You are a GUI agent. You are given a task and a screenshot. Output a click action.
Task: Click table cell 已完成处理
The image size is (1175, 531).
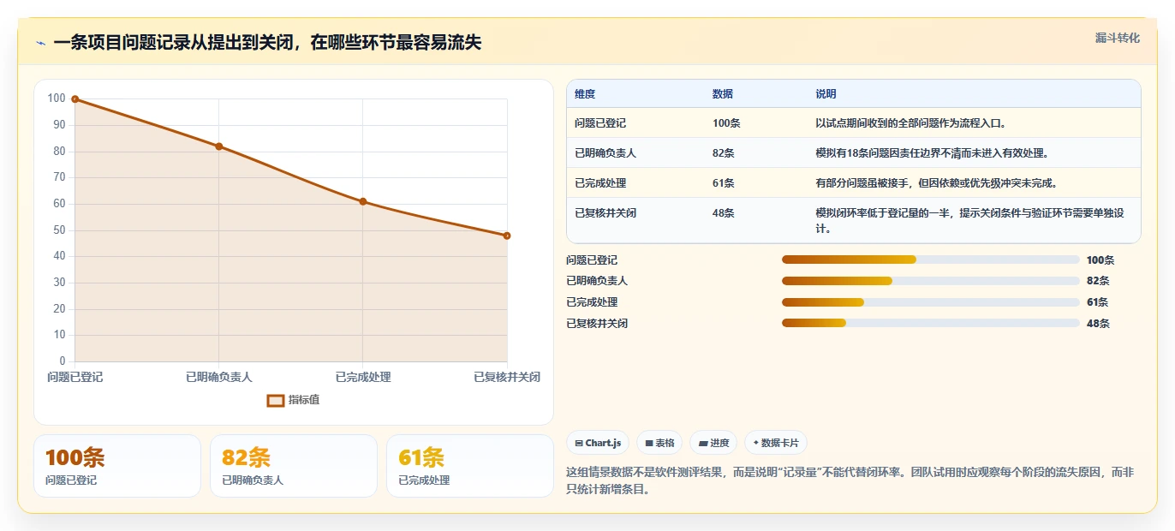[600, 183]
